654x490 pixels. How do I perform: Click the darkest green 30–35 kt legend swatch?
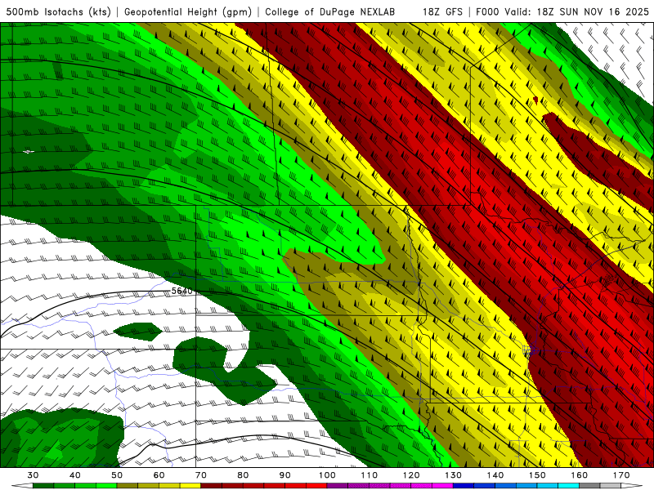pos(43,486)
